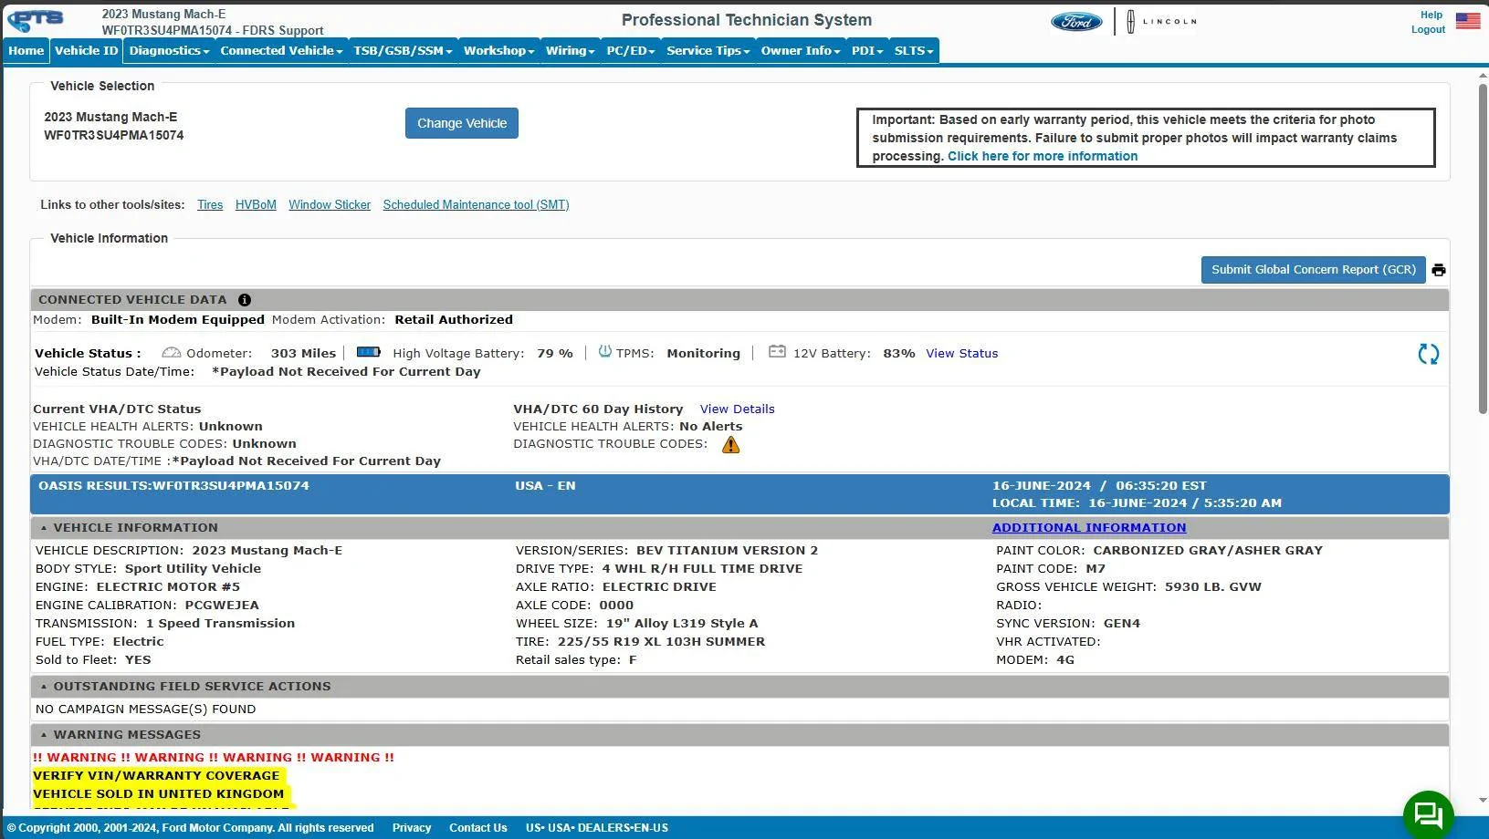1489x839 pixels.
Task: Click the TPMS tire icon
Action: pos(604,352)
